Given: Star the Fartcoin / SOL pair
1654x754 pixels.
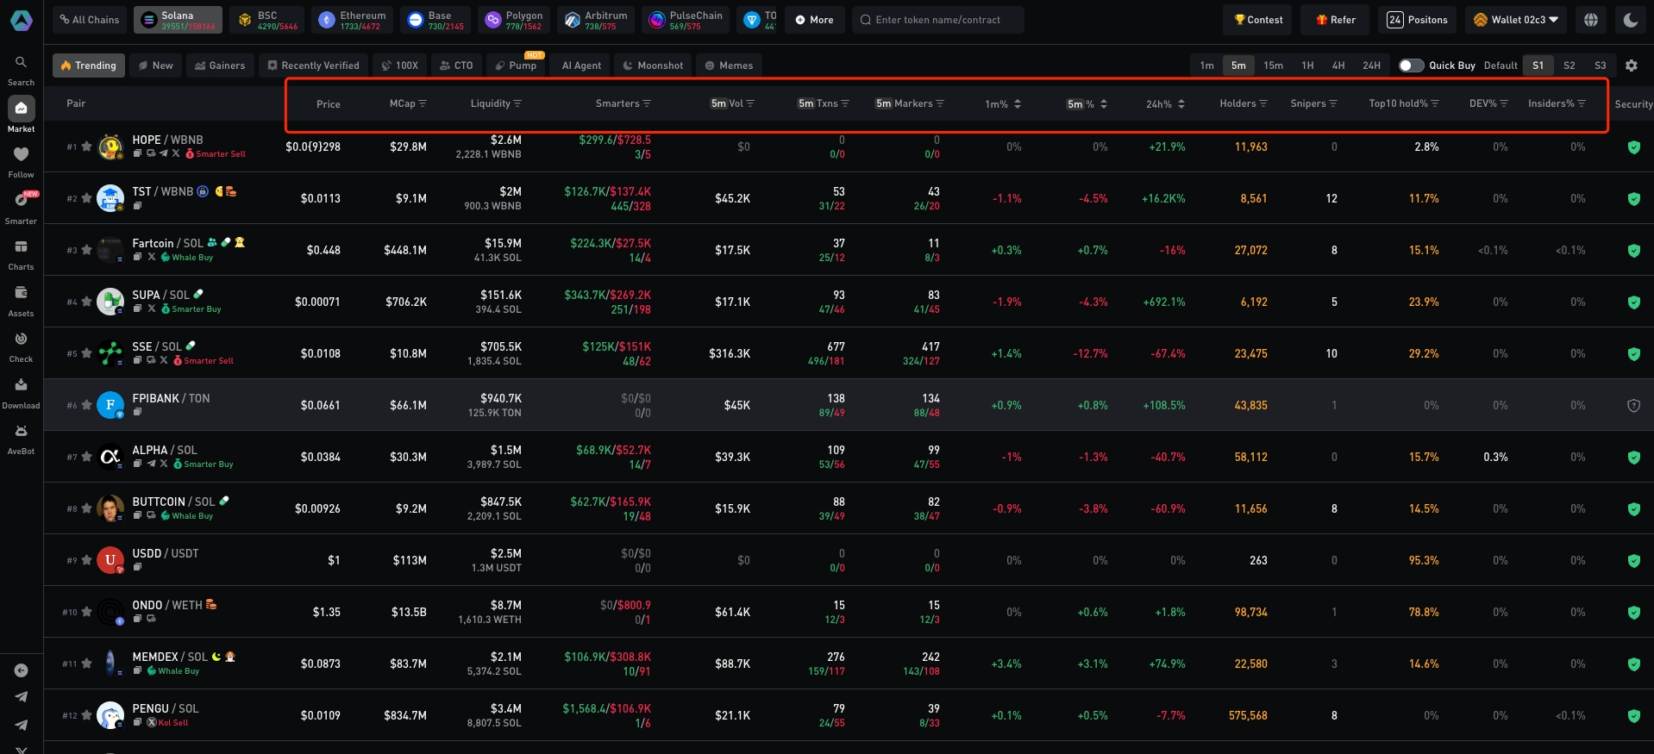Looking at the screenshot, I should (86, 250).
